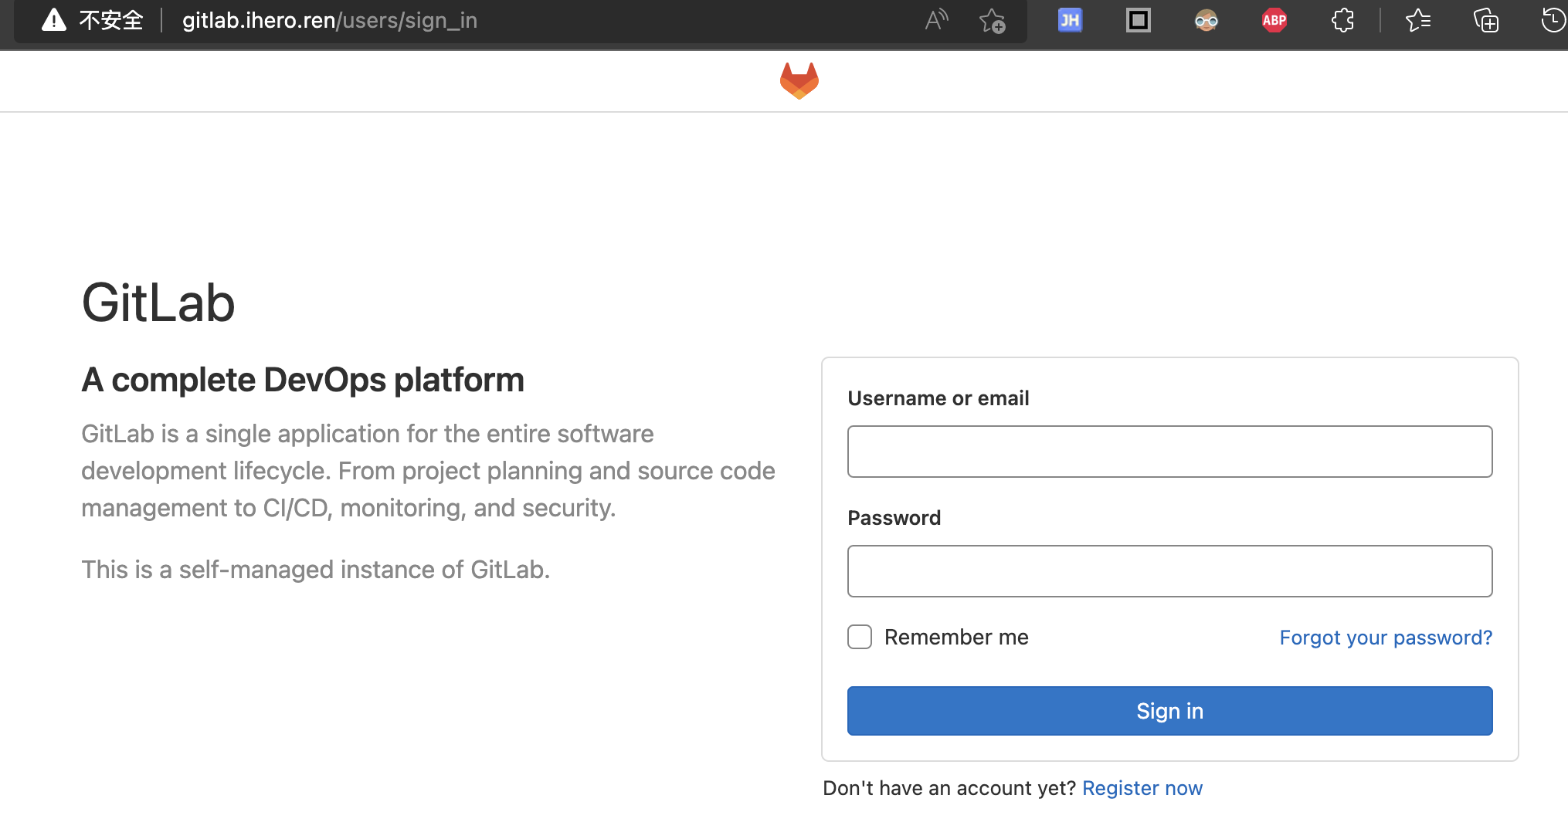Click 'A complete DevOps platform' heading

coord(303,380)
